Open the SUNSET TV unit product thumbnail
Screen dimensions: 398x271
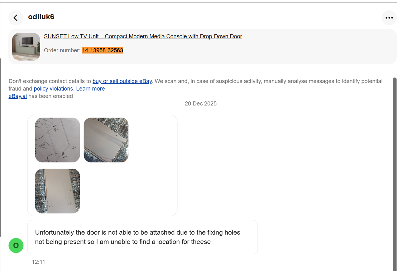(x=26, y=47)
